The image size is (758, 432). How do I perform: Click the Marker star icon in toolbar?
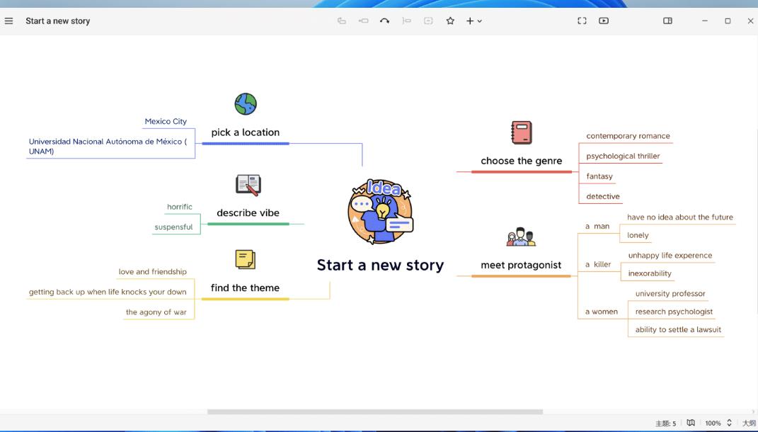[450, 21]
